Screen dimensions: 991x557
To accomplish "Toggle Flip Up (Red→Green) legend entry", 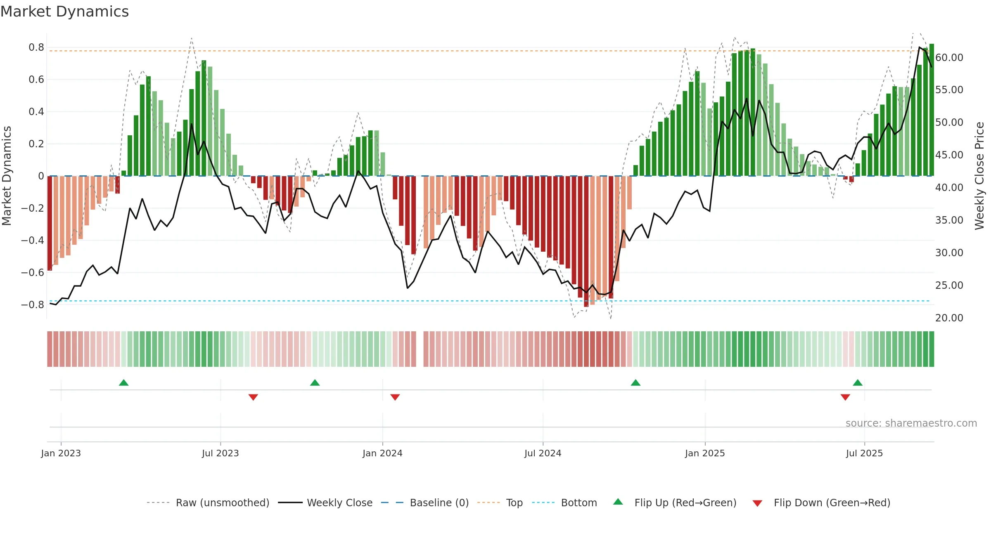I will click(x=675, y=503).
